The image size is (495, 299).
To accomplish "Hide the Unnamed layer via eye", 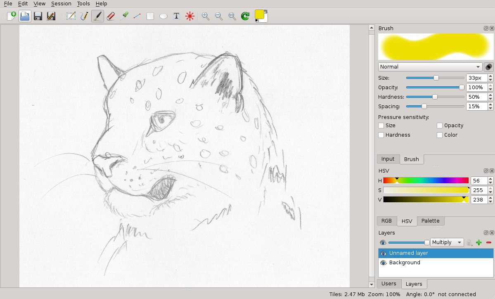I will [x=384, y=254].
